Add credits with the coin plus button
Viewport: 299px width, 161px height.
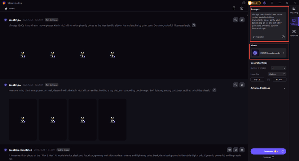tap(259, 3)
